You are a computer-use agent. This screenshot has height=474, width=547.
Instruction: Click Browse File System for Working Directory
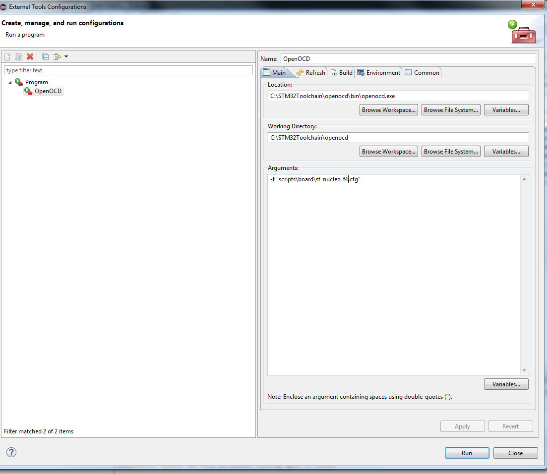click(x=451, y=152)
